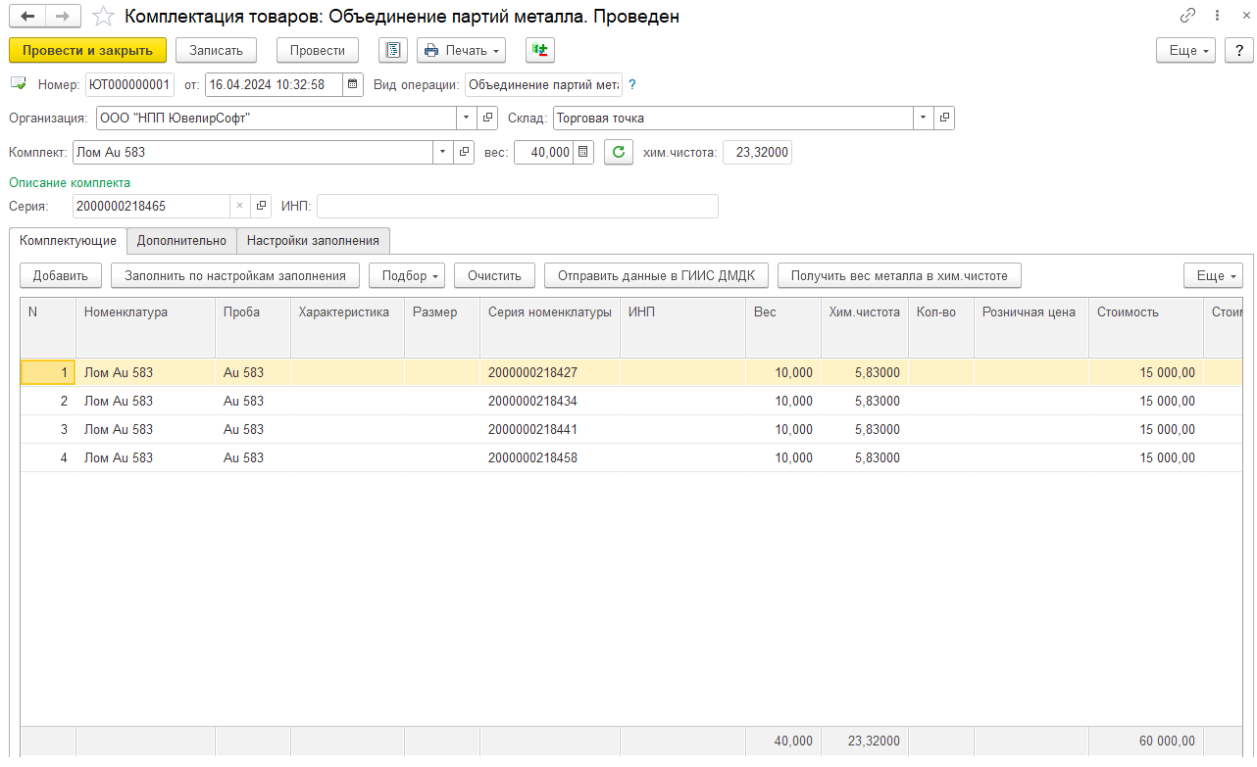
Task: Click the хим.чистота field with 23,32000
Action: (x=757, y=153)
